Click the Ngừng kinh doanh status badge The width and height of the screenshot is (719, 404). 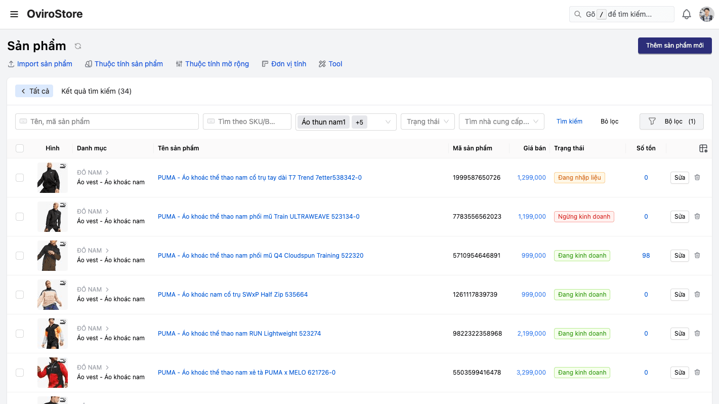coord(584,217)
